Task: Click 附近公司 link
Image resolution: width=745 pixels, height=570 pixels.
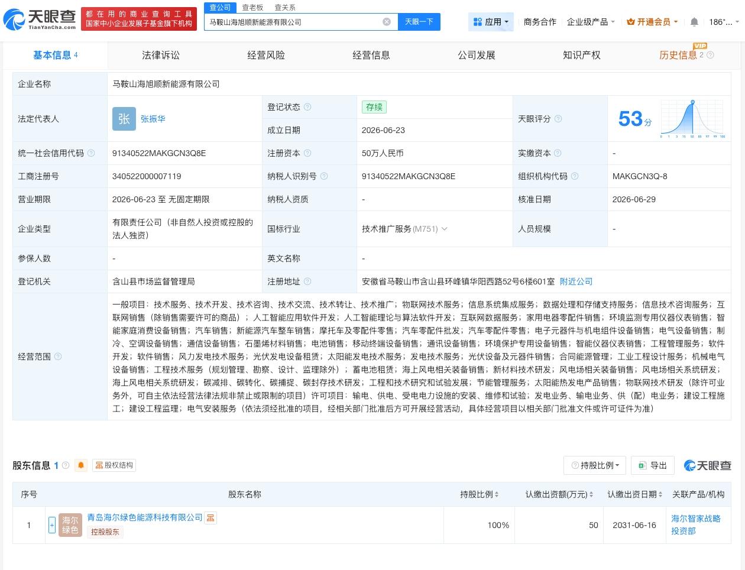Action: 576,281
